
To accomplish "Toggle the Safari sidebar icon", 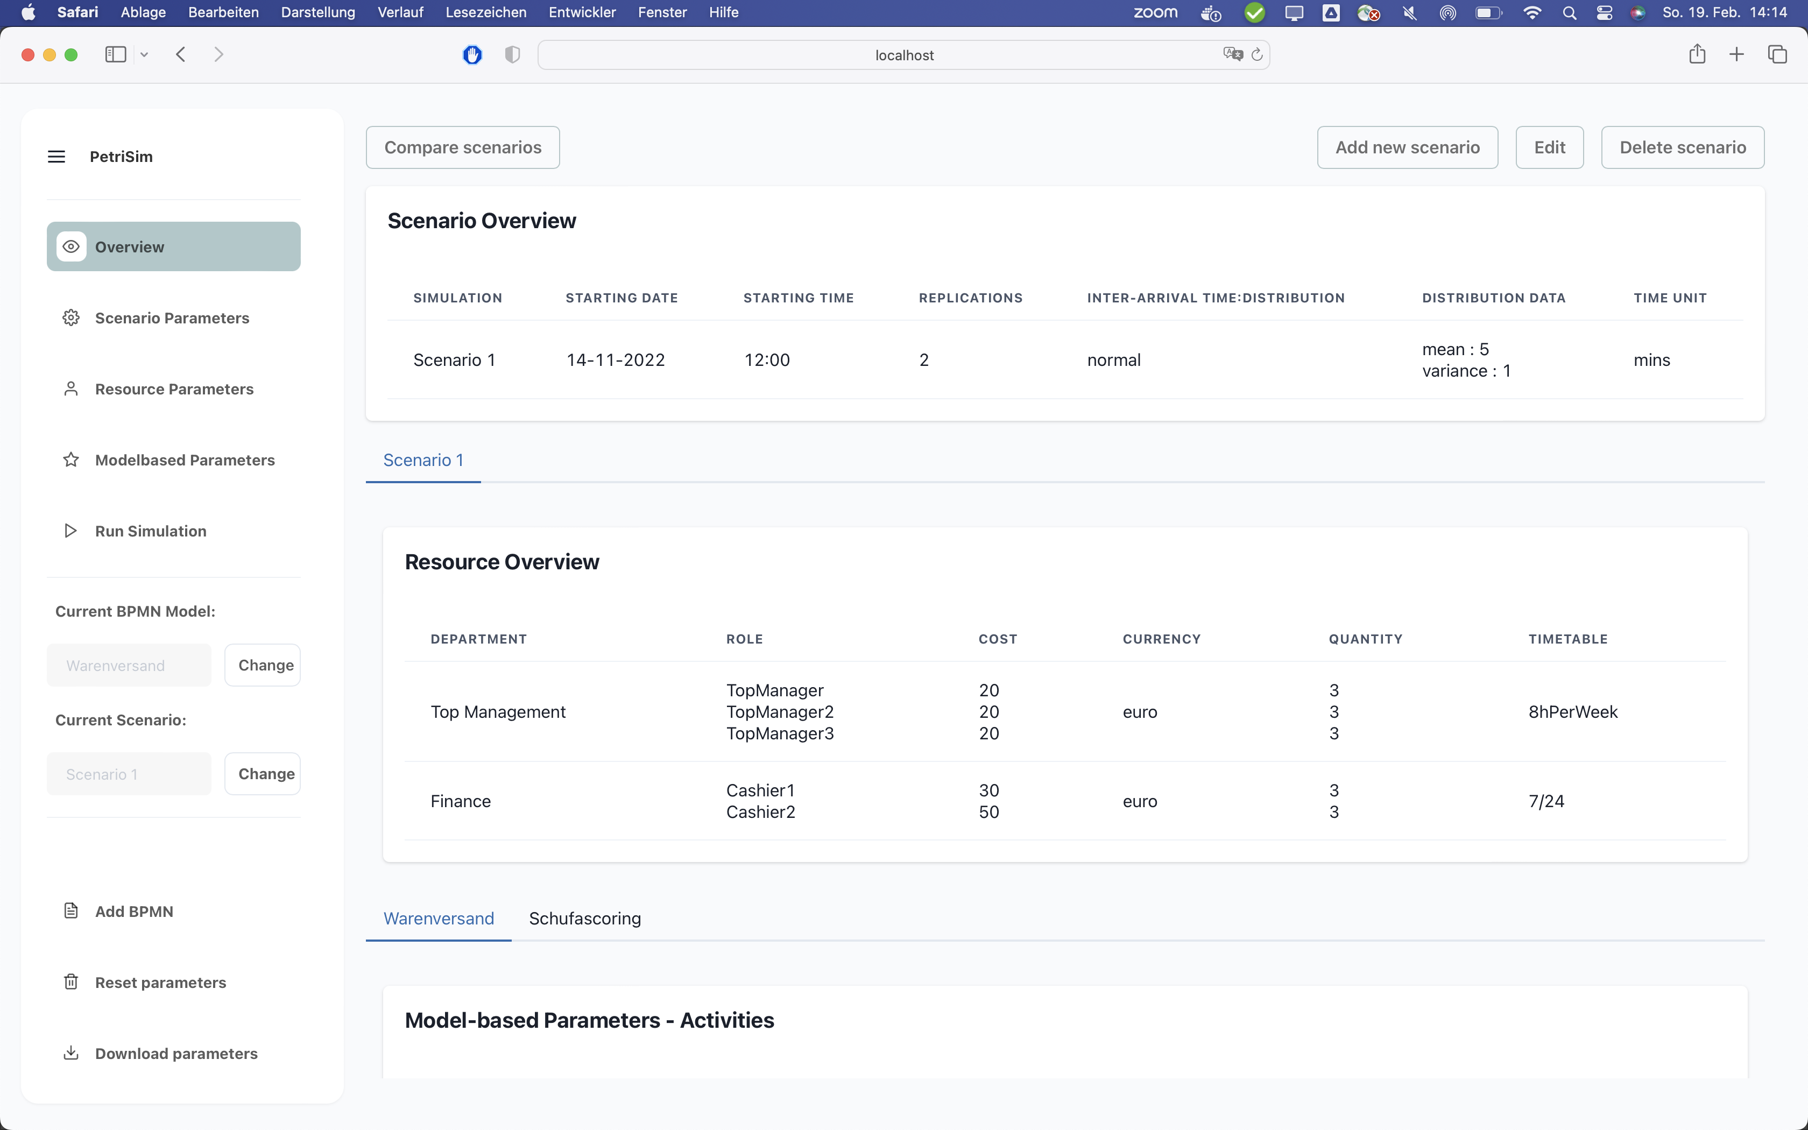I will coord(116,54).
